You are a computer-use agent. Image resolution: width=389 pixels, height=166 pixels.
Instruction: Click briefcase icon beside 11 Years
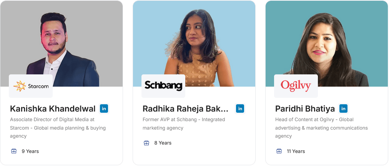click(x=279, y=151)
